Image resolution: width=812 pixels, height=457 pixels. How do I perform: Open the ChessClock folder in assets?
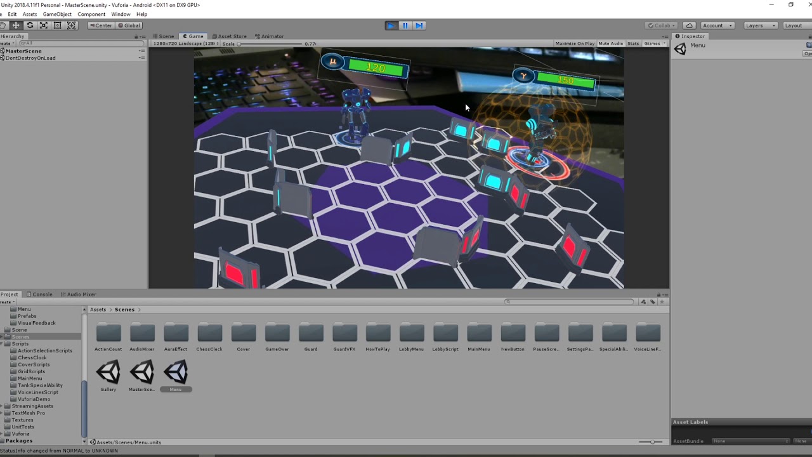[x=209, y=337]
